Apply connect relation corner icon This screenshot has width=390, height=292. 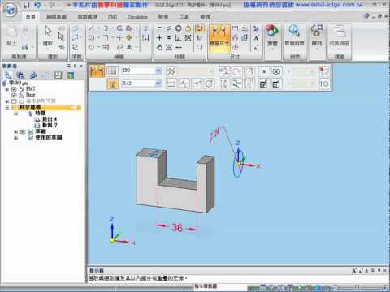click(x=160, y=28)
